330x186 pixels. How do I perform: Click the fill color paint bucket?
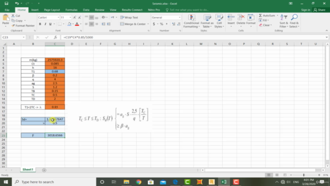point(69,24)
